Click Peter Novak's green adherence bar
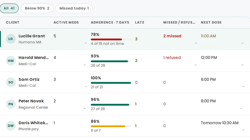The image size is (250, 140). pos(110,105)
